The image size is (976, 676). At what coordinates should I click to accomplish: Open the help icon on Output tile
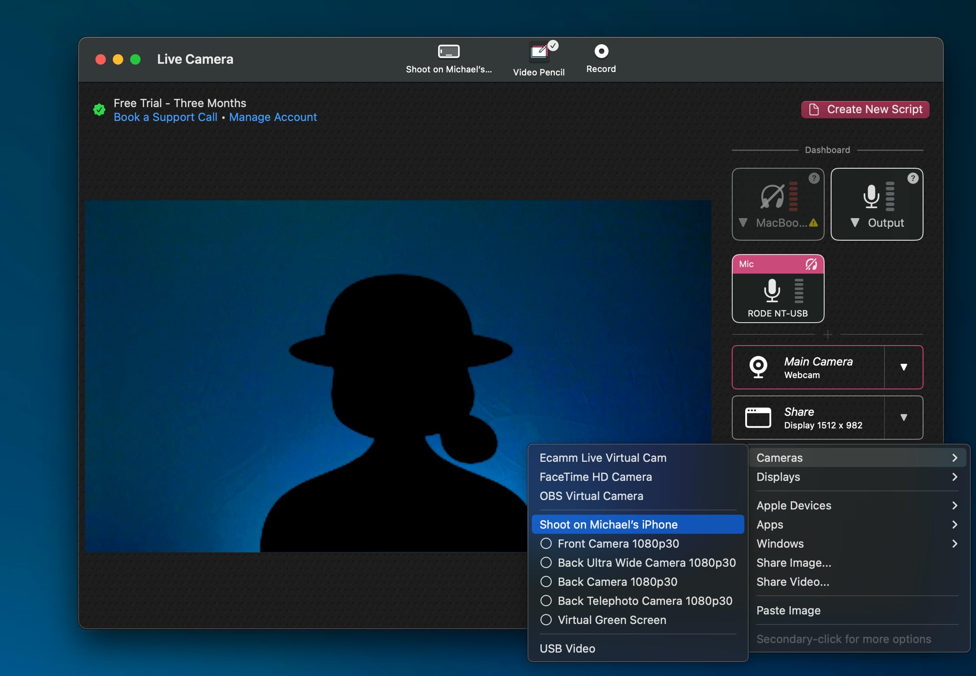[913, 178]
